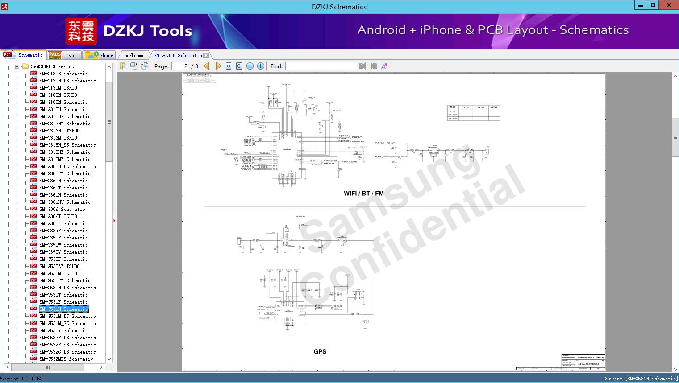Open SM-G357FZ Schematic file

[x=65, y=173]
